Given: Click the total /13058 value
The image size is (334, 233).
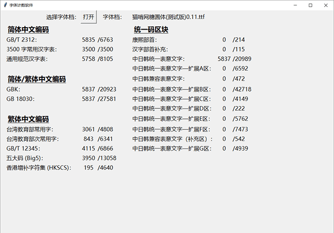Looking at the screenshot, I should 107,158.
